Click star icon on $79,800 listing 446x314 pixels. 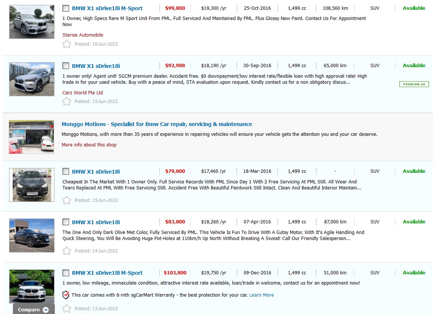point(67,200)
